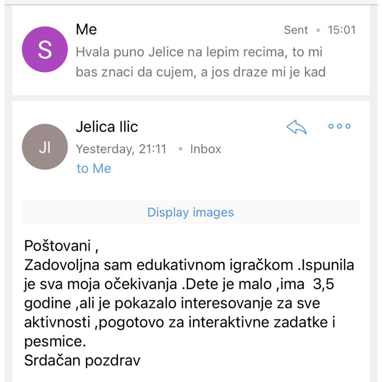The height and width of the screenshot is (382, 382).
Task: Click the word 'pesmice.' in the message
Action: (55, 342)
